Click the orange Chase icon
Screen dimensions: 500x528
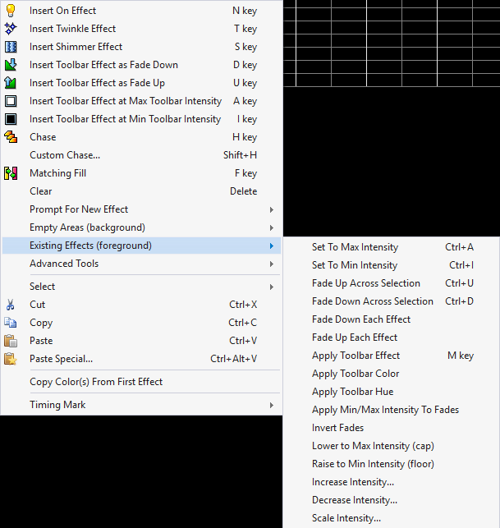[x=11, y=137]
